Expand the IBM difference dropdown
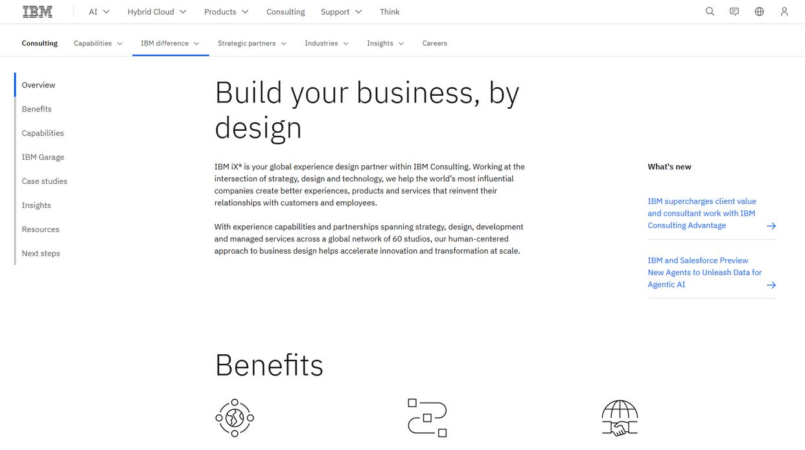The height and width of the screenshot is (450, 805). click(170, 43)
